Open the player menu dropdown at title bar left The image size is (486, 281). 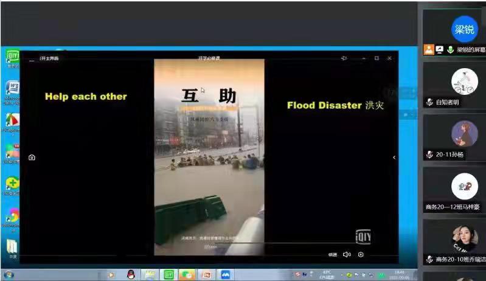click(32, 59)
